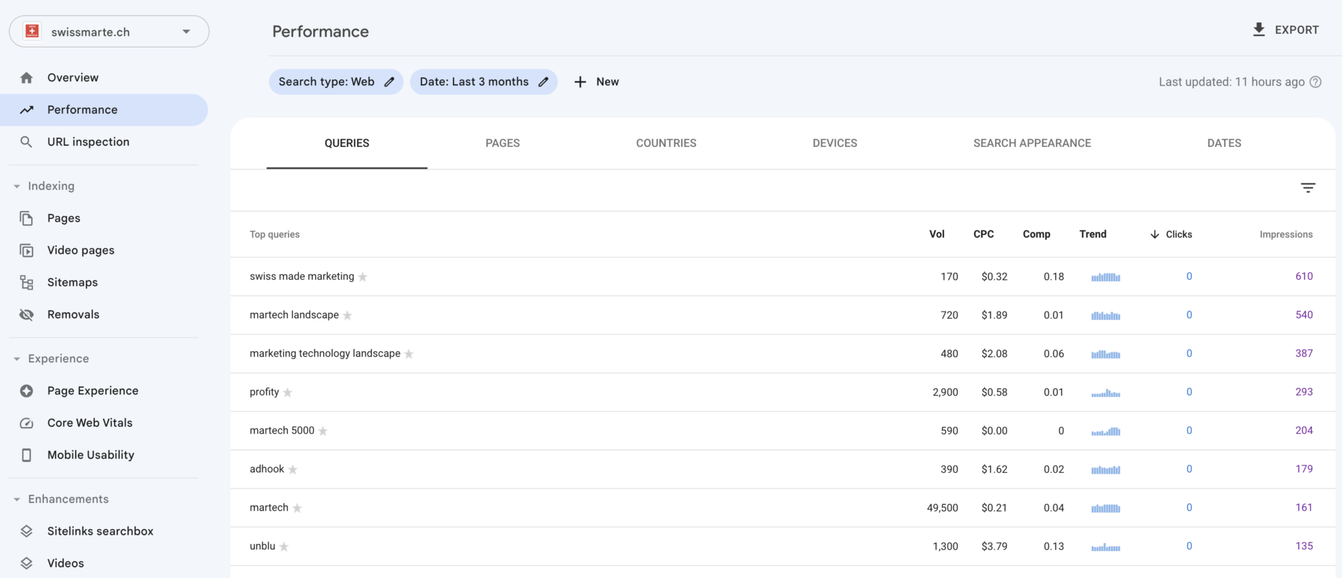Image resolution: width=1342 pixels, height=578 pixels.
Task: Star the 'martech 5000' query
Action: pyautogui.click(x=323, y=432)
